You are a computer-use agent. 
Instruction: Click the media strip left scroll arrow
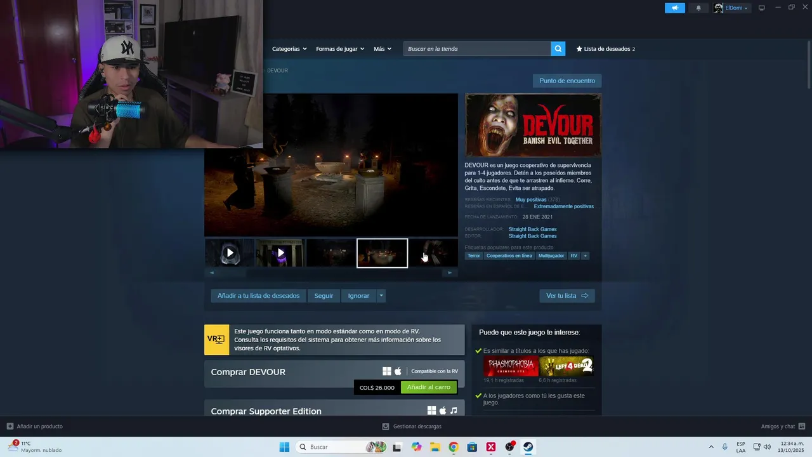[212, 273]
